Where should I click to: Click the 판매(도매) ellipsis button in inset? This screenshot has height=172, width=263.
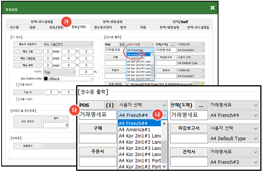click(201, 105)
